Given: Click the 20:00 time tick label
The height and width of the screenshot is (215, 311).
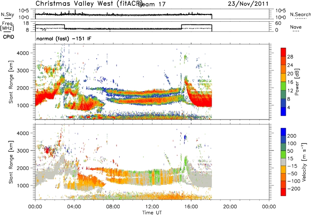Looking at the screenshot, I should 230,207.
